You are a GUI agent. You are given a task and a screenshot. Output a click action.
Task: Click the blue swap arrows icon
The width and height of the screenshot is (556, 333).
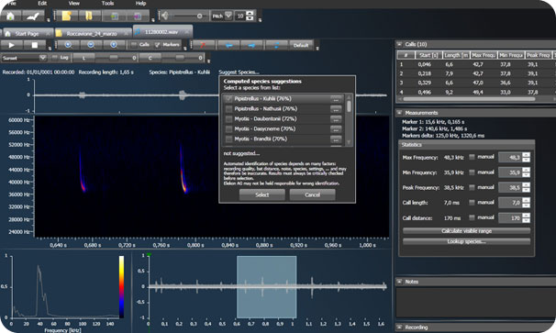pyautogui.click(x=276, y=45)
